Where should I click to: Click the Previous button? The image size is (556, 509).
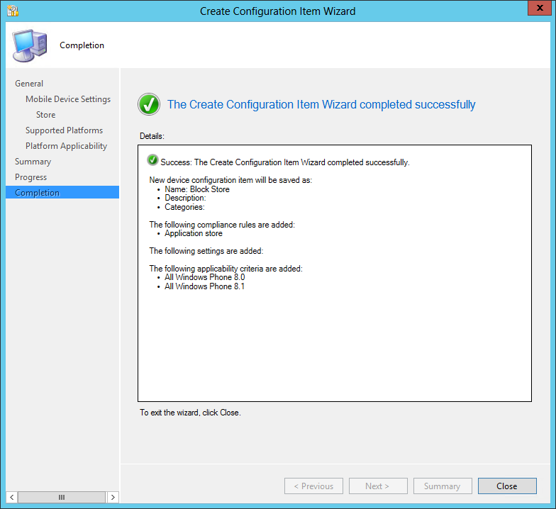(x=313, y=486)
